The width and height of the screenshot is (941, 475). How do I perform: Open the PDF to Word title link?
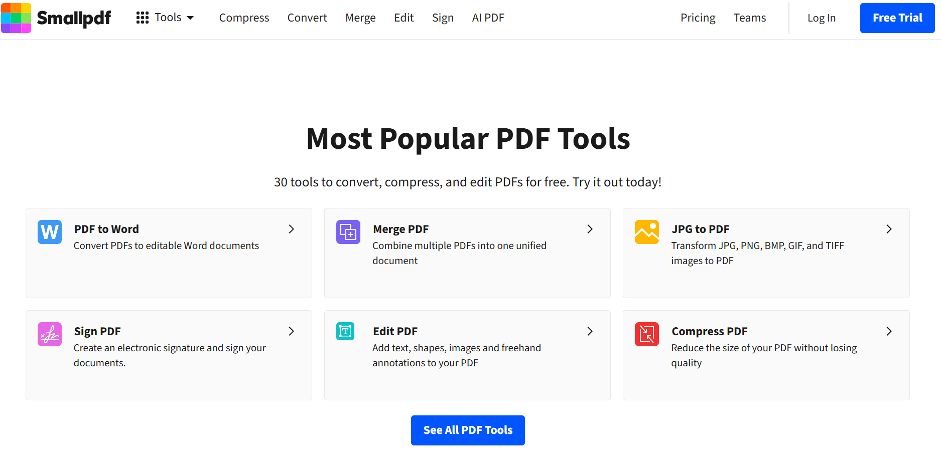[x=106, y=229]
